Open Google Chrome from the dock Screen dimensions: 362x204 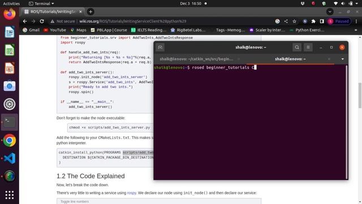point(10,140)
